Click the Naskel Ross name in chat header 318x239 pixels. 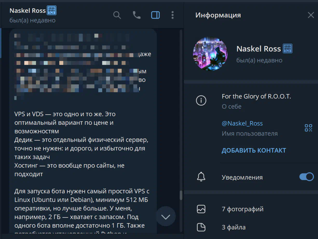point(28,11)
